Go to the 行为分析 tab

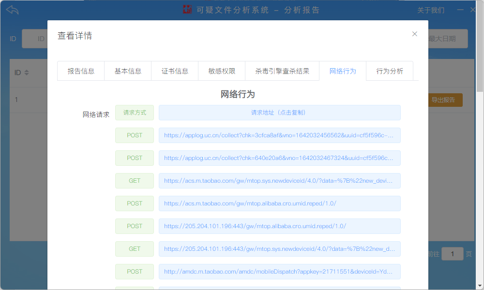pos(390,71)
